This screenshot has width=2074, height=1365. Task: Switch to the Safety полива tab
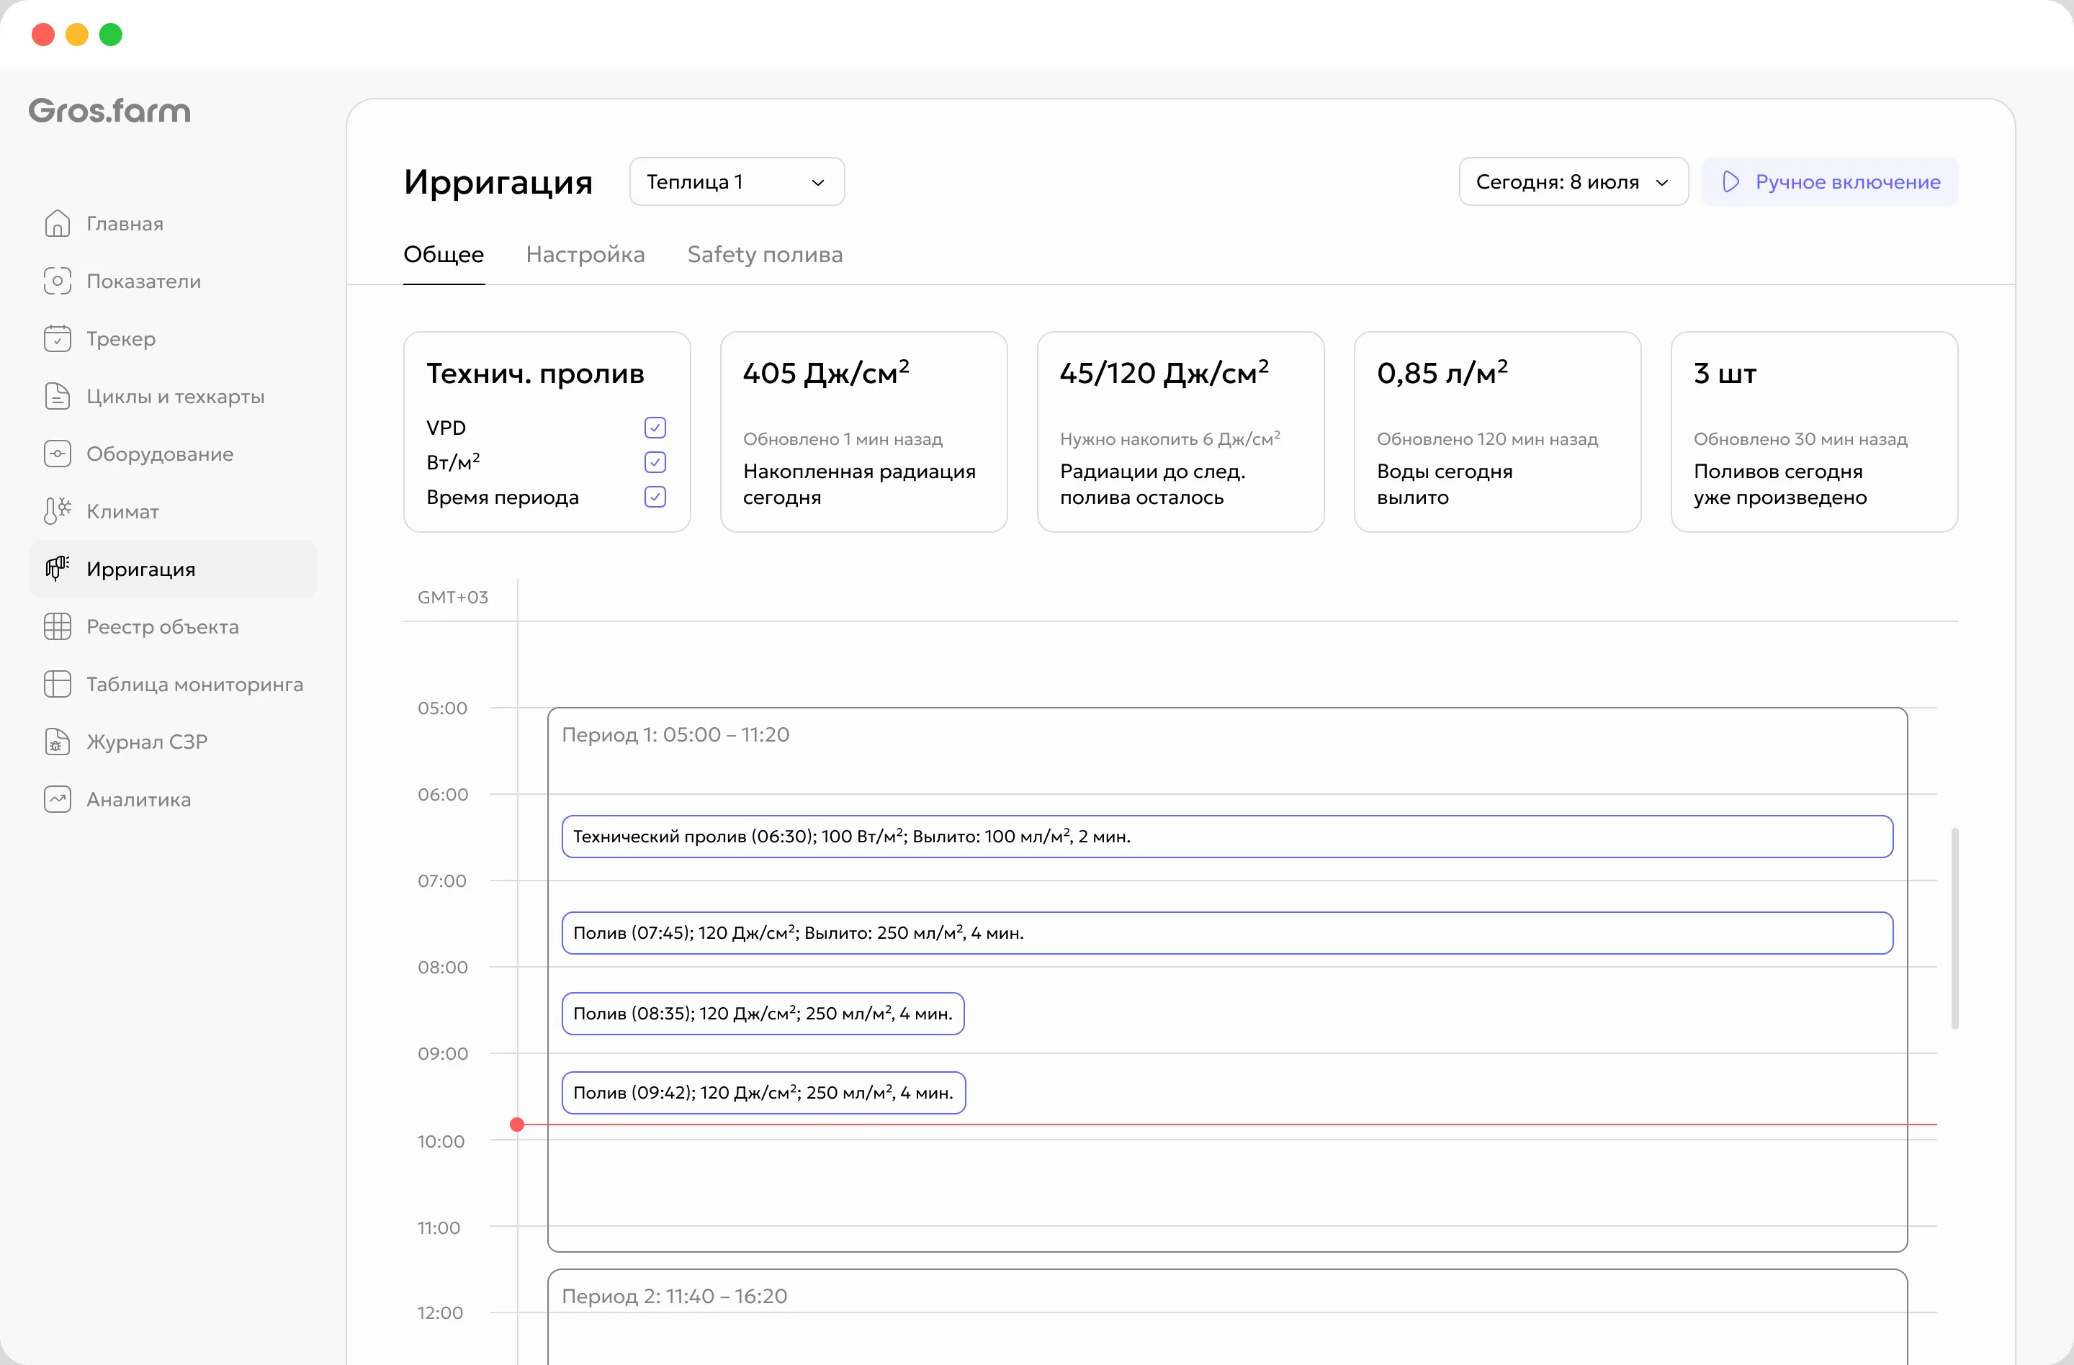click(x=765, y=254)
